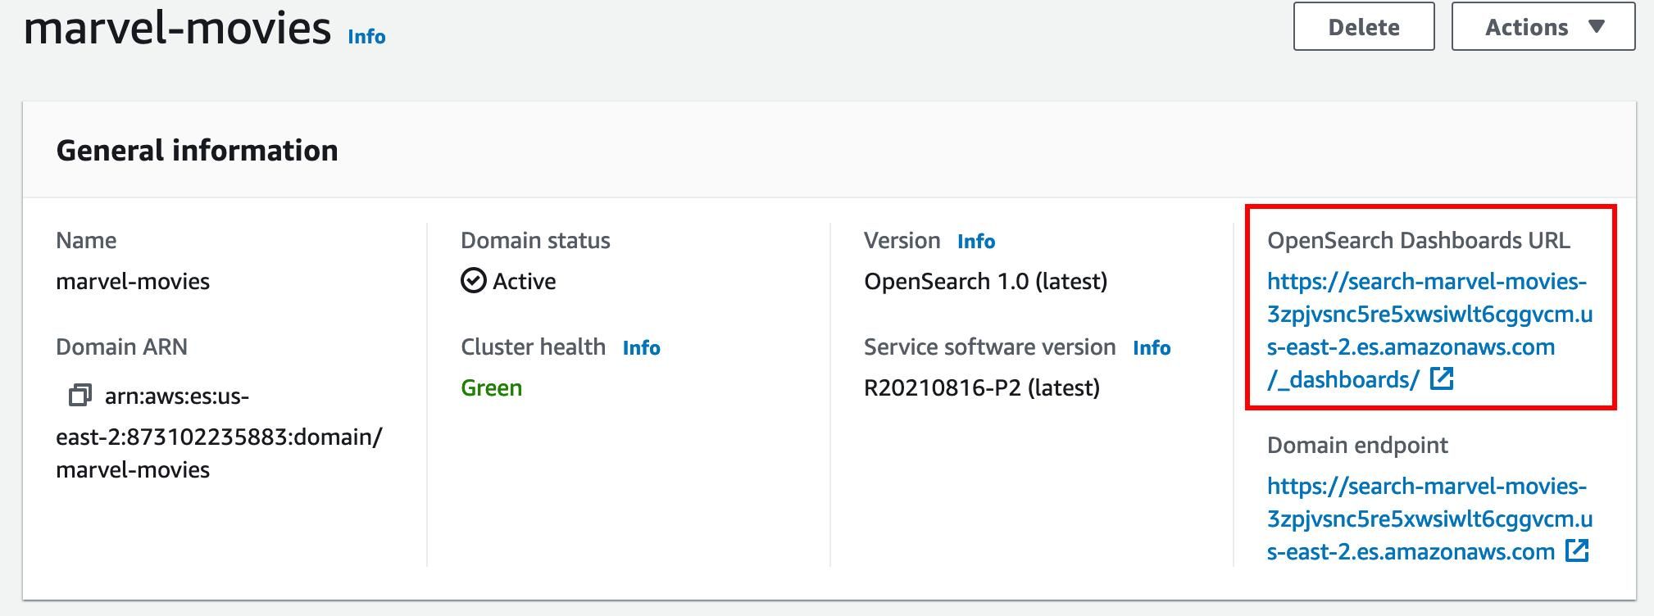Click the external link icon after /_dashboards/
The width and height of the screenshot is (1654, 616).
tap(1441, 378)
